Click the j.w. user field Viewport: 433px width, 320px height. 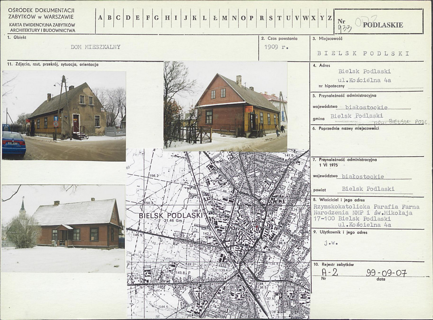point(328,243)
